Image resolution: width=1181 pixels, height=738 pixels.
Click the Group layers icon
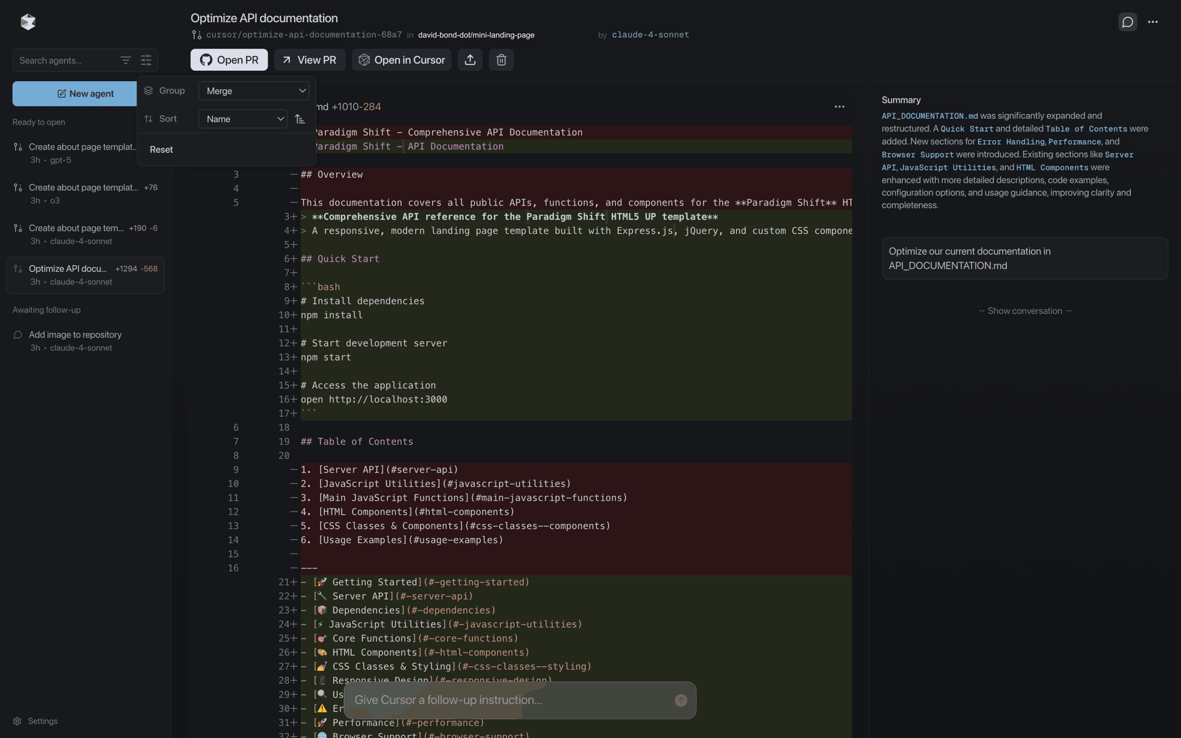[148, 90]
